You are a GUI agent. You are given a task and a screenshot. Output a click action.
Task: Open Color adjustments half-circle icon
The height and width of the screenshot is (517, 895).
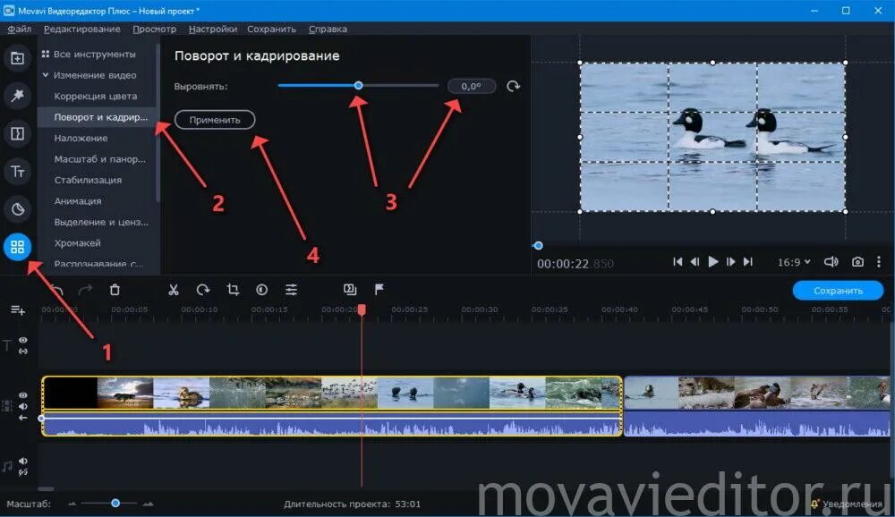coord(262,290)
